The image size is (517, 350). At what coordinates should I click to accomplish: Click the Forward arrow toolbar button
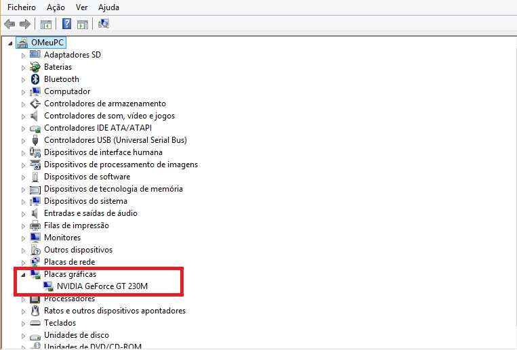pyautogui.click(x=25, y=24)
